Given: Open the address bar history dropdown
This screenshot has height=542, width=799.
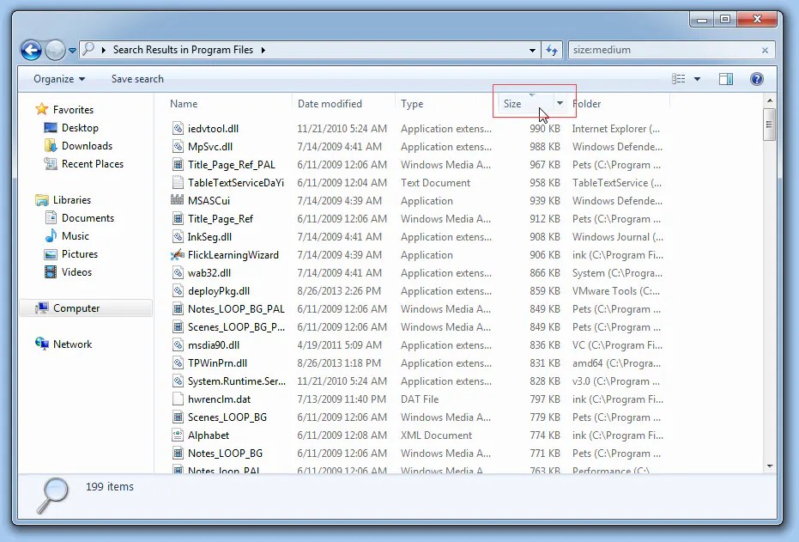Looking at the screenshot, I should (x=532, y=50).
